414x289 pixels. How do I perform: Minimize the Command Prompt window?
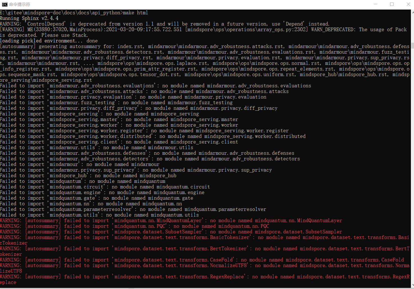376,4
